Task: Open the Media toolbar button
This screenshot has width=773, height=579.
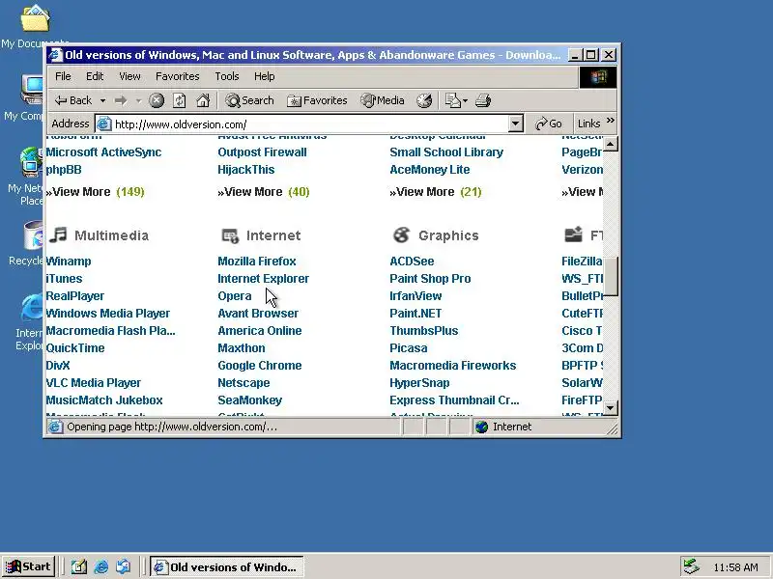Action: [x=383, y=100]
